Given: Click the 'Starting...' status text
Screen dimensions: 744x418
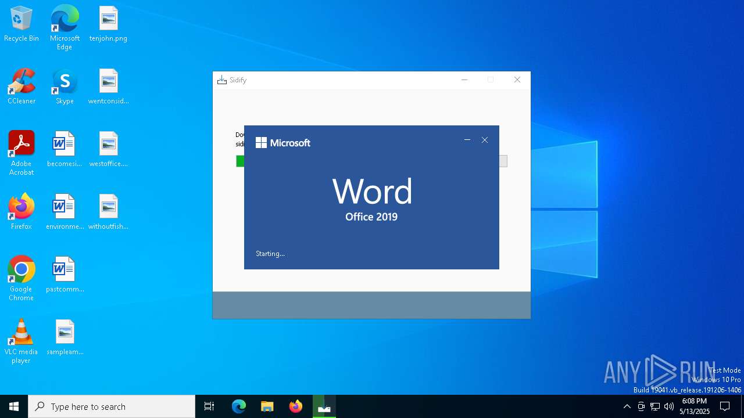Looking at the screenshot, I should pyautogui.click(x=270, y=254).
